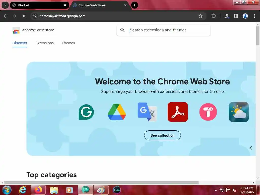Click the pink T extension icon
The width and height of the screenshot is (260, 195).
tap(208, 112)
